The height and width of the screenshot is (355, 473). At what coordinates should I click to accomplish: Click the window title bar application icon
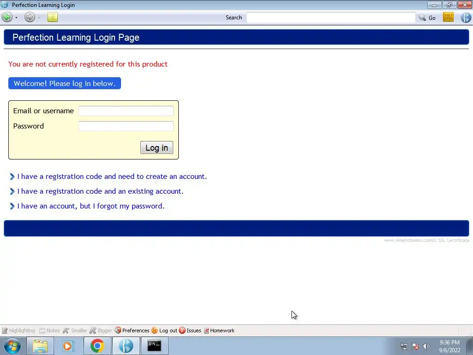pyautogui.click(x=5, y=5)
